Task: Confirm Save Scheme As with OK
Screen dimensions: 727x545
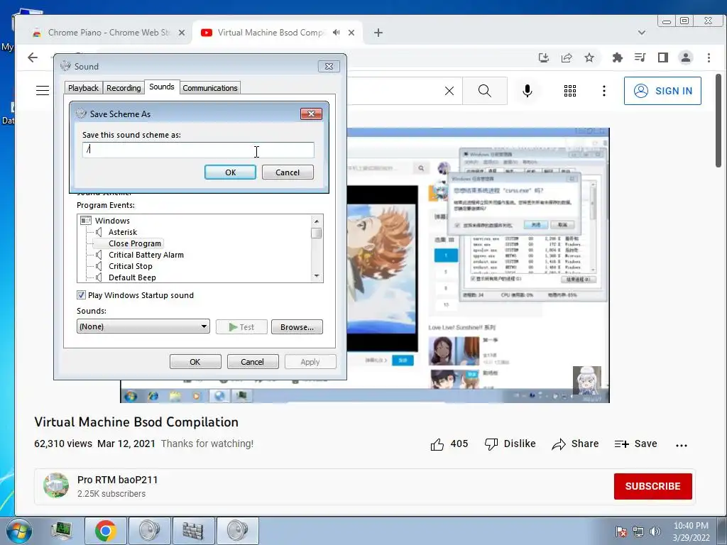Action: [230, 172]
